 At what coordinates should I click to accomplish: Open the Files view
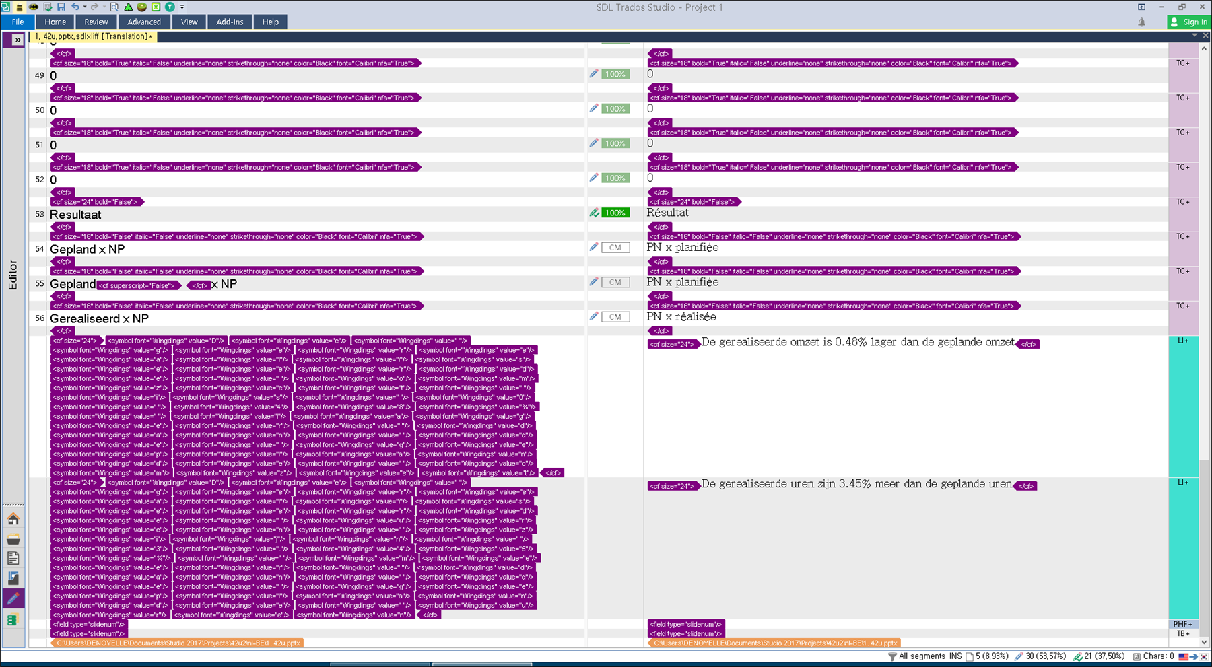[13, 558]
